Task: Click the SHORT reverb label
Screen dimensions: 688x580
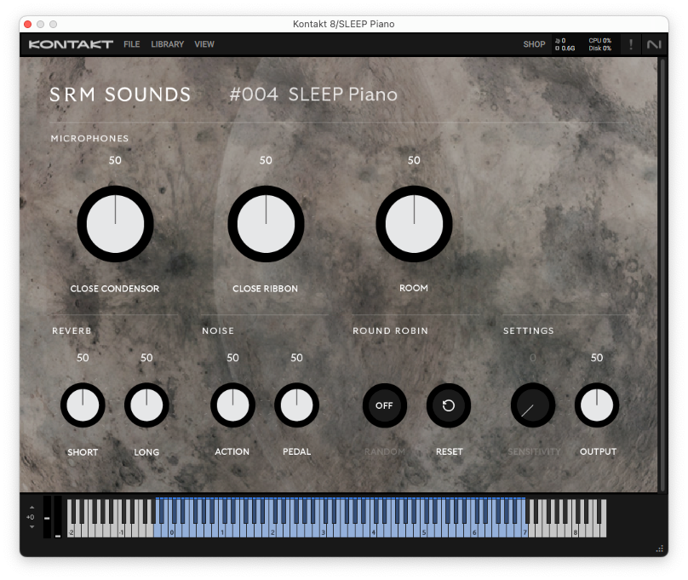Action: pos(83,452)
